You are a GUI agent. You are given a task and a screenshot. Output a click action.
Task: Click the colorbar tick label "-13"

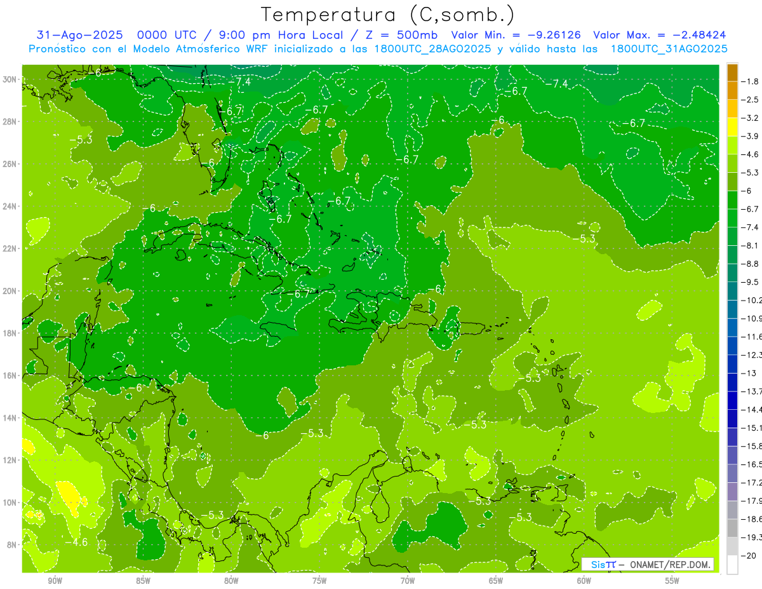coord(749,373)
